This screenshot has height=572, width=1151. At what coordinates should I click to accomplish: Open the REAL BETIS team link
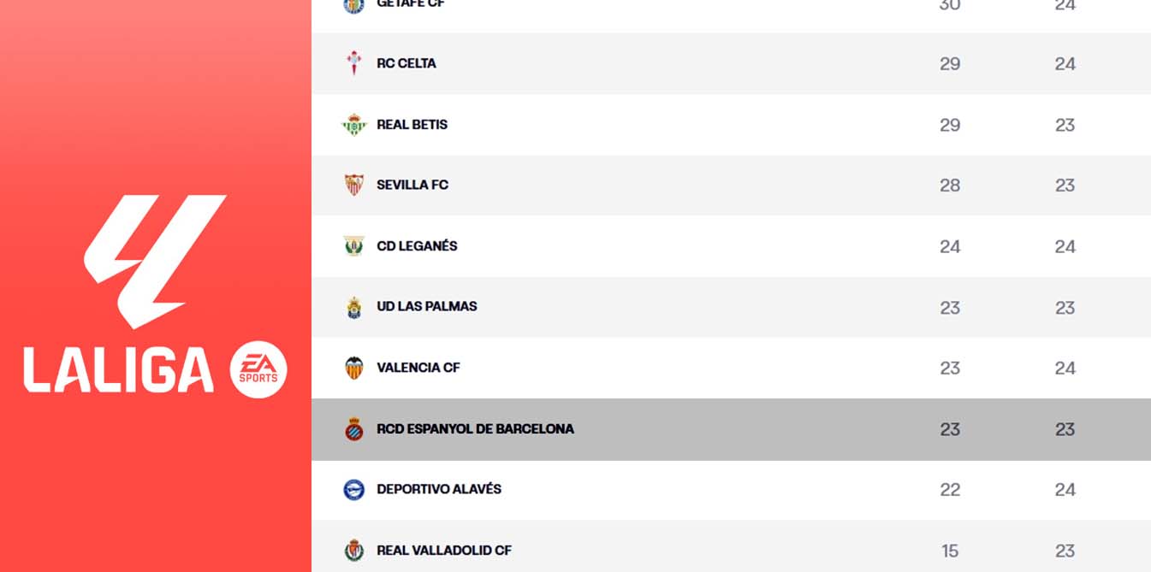(412, 125)
